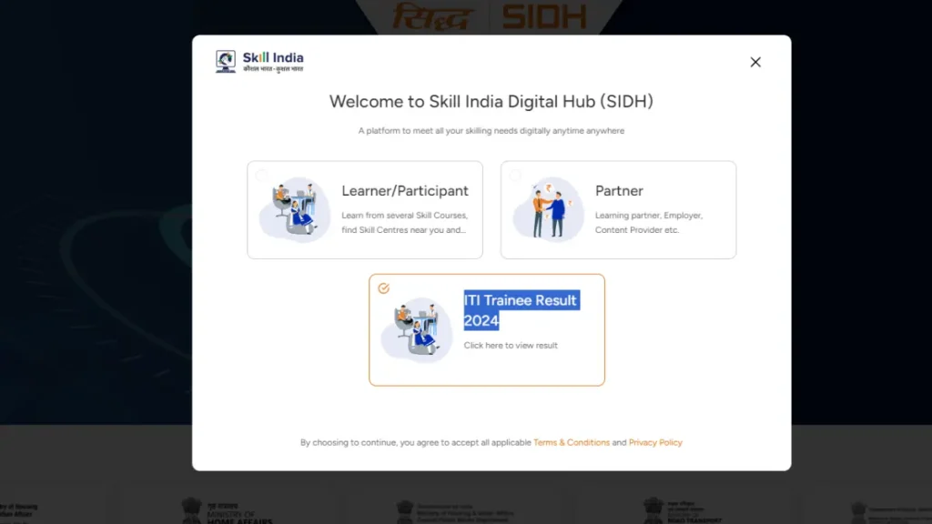The height and width of the screenshot is (524, 932).
Task: Click the Learner/Participant illustration
Action: (x=295, y=209)
